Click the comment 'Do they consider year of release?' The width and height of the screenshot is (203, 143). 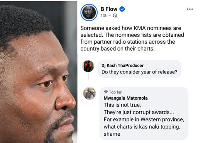click(x=139, y=72)
